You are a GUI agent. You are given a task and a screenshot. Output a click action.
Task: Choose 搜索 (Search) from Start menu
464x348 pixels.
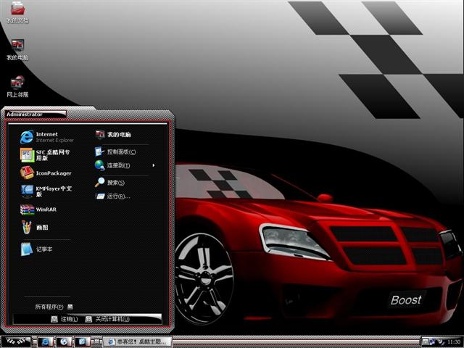115,183
